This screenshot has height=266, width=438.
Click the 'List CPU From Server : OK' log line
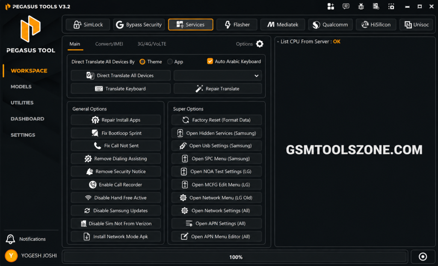tap(309, 41)
